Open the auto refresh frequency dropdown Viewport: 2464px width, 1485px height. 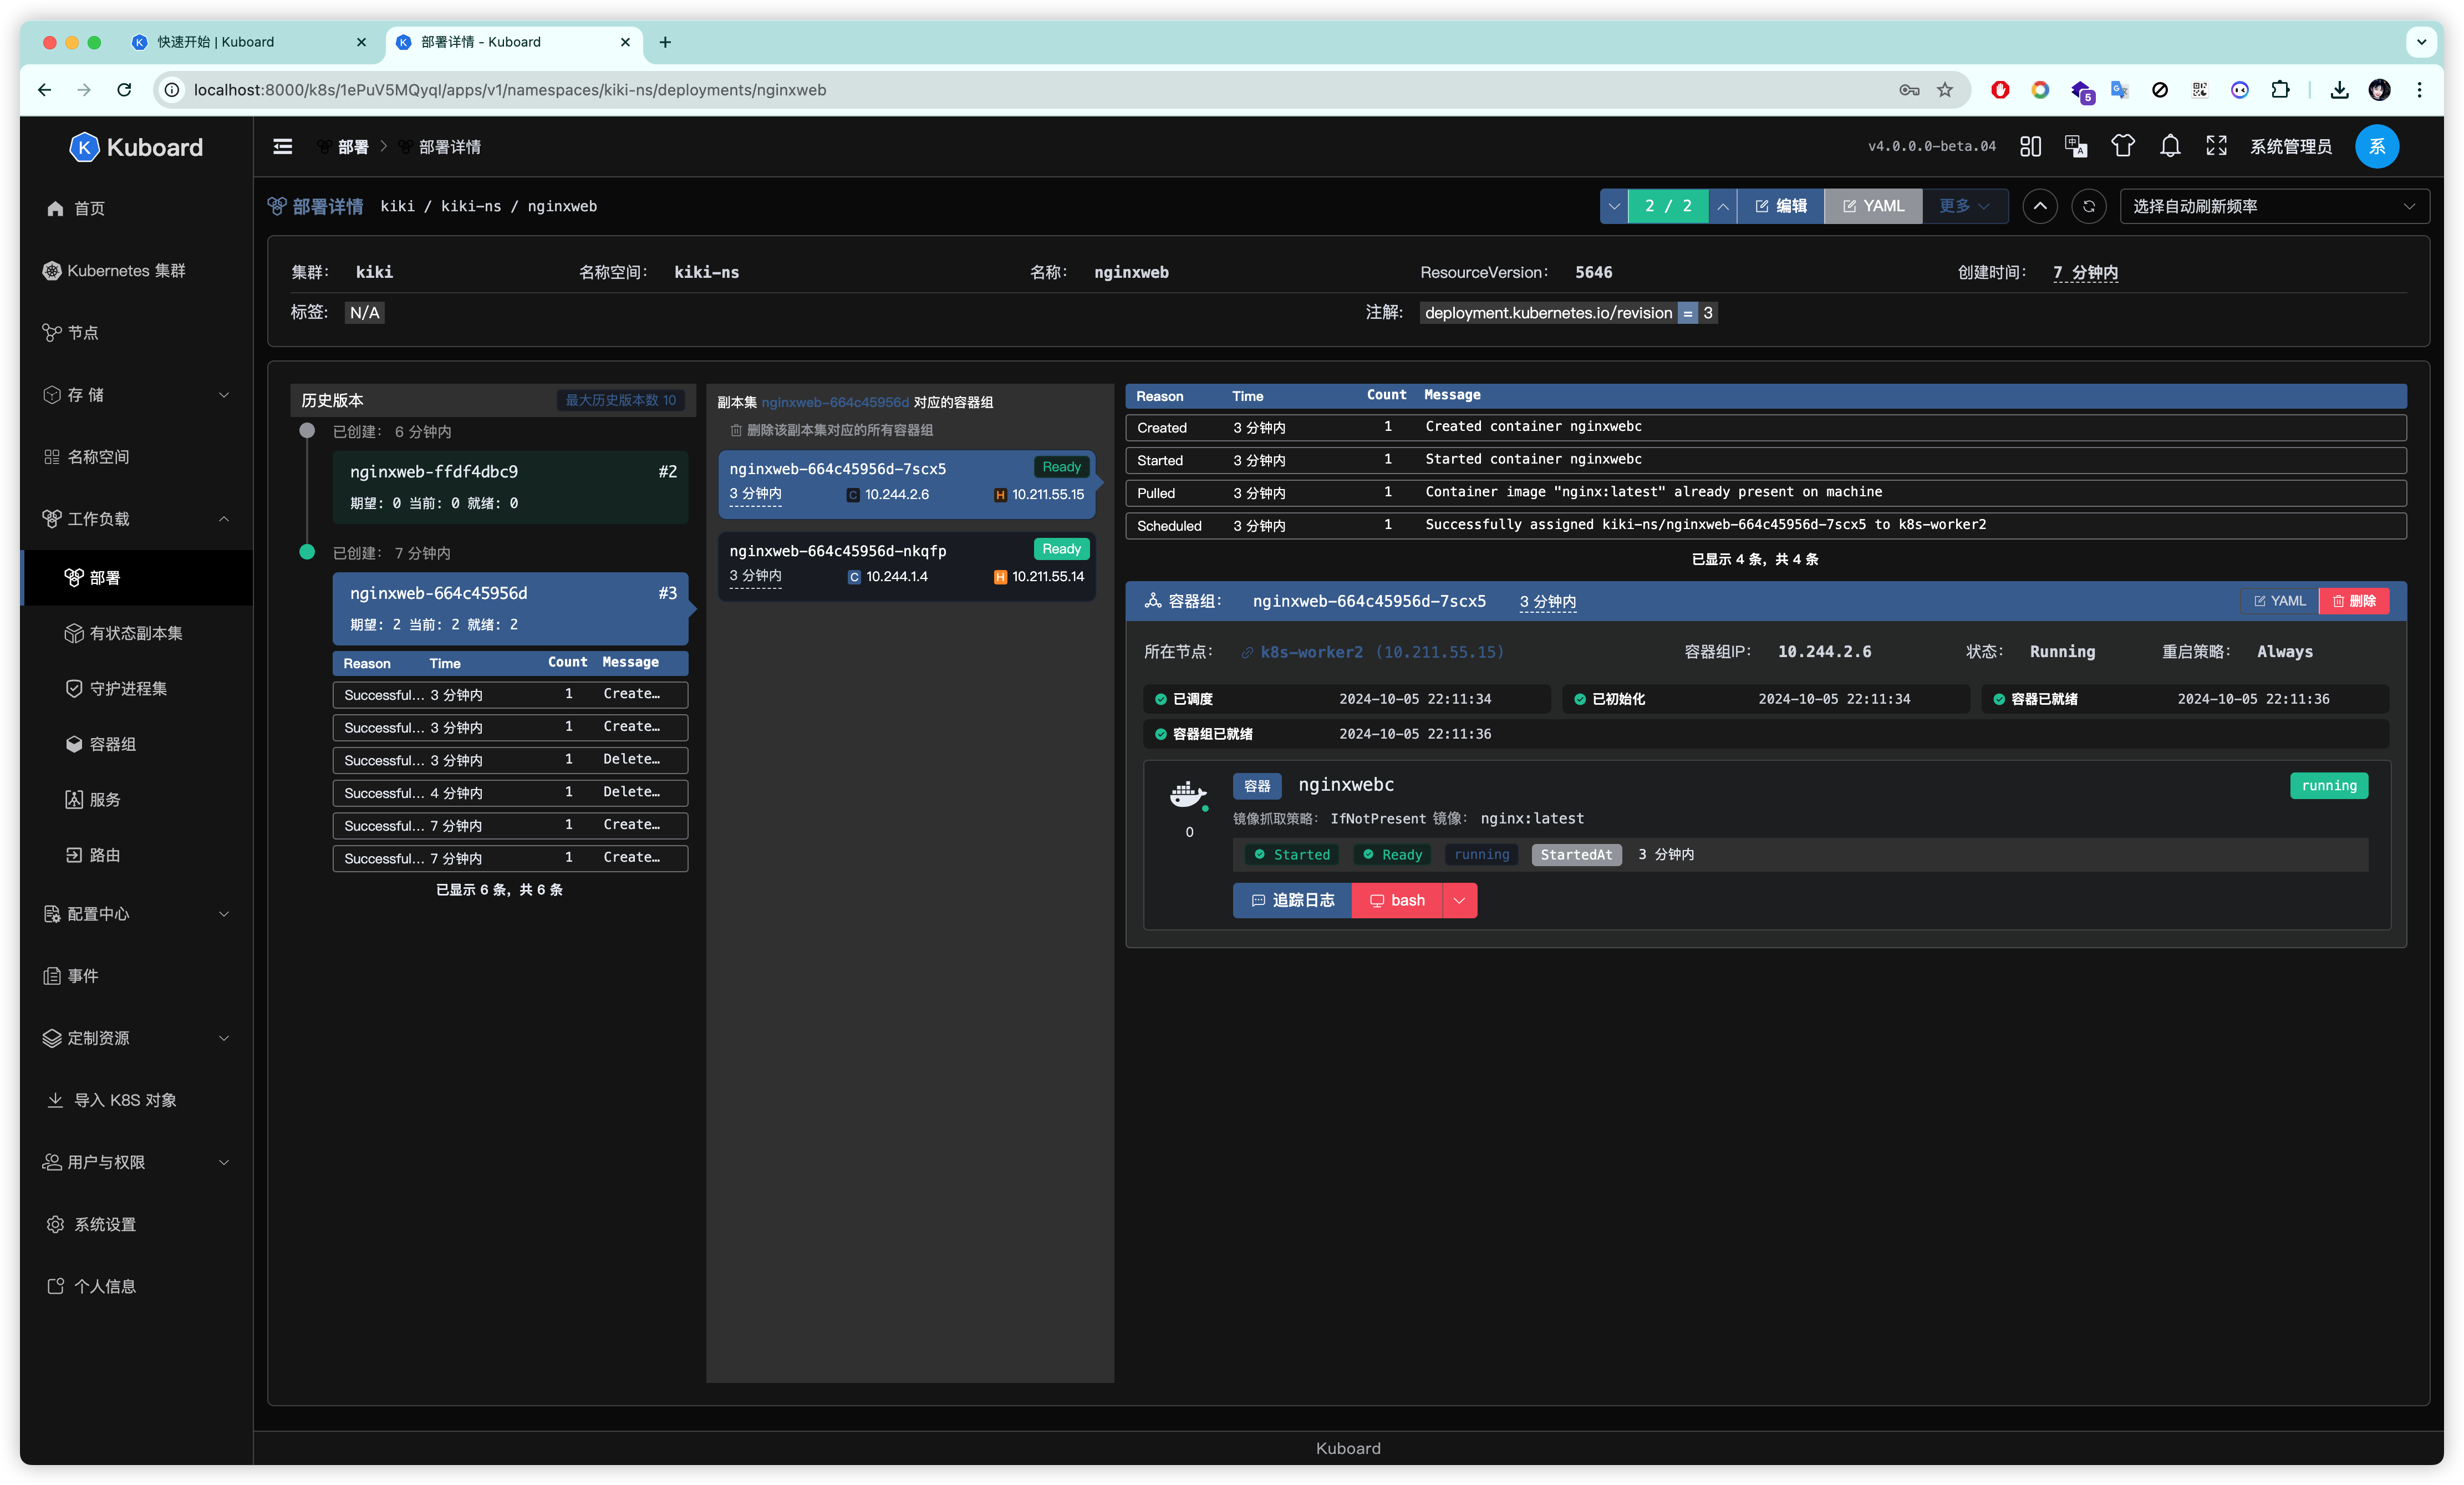tap(2274, 206)
